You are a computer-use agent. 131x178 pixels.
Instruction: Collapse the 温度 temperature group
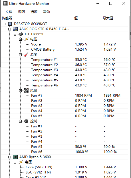20,55
